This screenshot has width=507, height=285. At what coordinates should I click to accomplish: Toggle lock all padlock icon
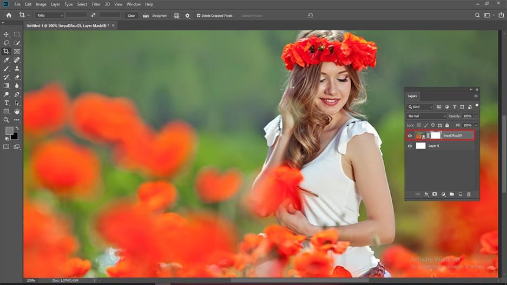447,125
